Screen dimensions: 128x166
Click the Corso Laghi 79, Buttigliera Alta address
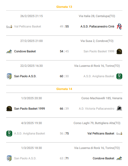click(x=97, y=123)
